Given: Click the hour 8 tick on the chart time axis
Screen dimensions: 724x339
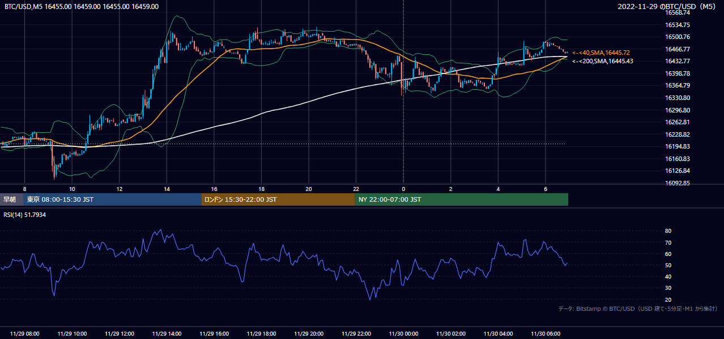Looking at the screenshot, I should point(24,189).
